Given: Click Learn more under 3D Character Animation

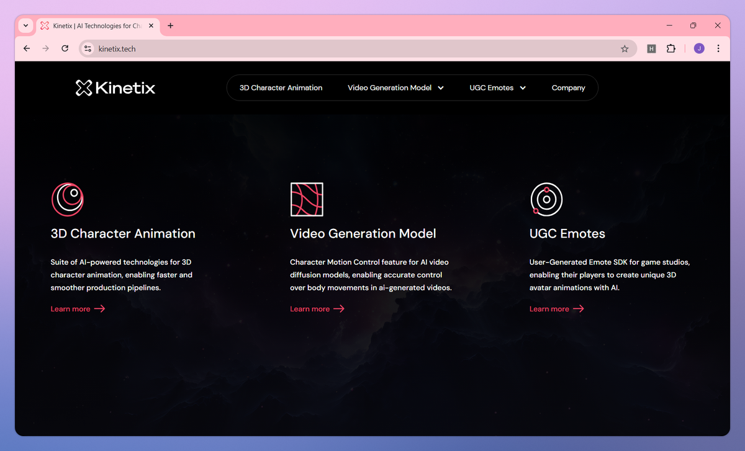Looking at the screenshot, I should (78, 309).
